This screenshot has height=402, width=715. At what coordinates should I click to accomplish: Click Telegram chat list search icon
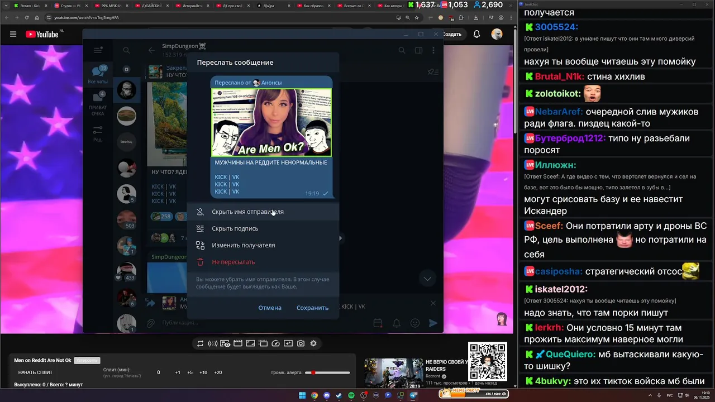pos(126,50)
